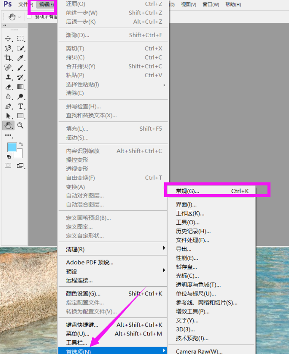Collapse the tools panel double-arrow
This screenshot has height=354, width=289.
pos(5,25)
